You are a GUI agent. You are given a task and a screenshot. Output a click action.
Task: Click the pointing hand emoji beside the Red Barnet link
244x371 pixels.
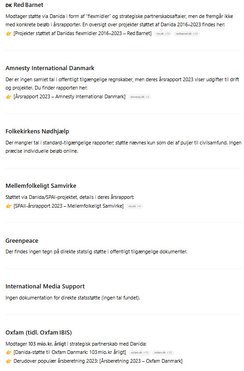(9, 34)
